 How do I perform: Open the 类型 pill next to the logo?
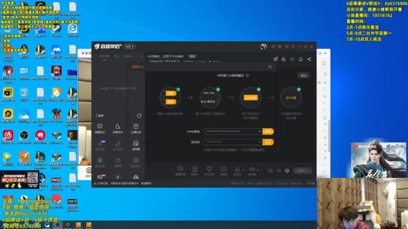tap(130, 46)
